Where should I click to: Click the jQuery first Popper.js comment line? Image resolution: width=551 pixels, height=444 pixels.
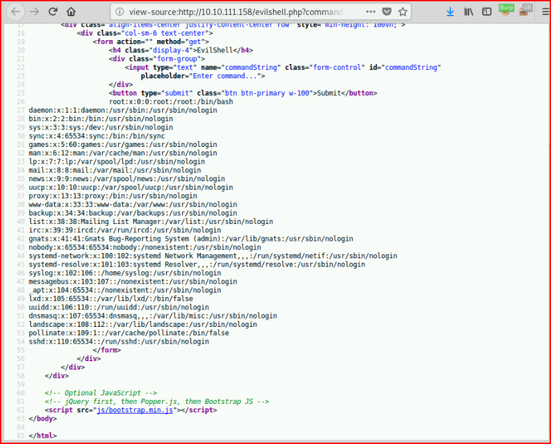click(x=157, y=401)
